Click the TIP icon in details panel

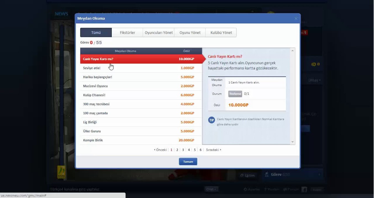point(212,120)
